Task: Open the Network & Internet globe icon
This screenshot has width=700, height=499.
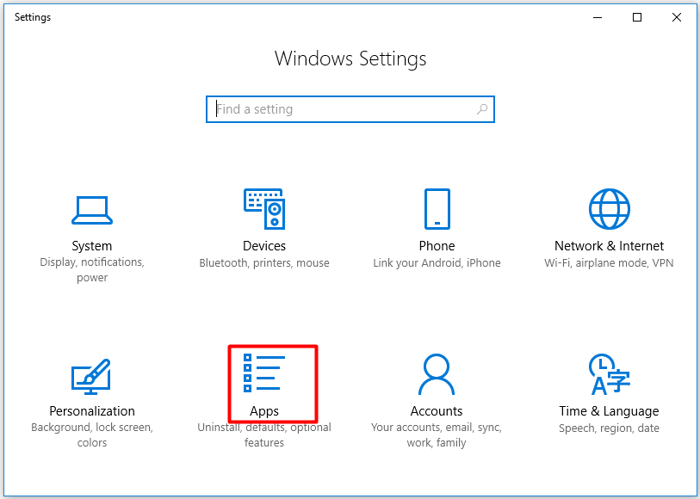Action: [x=609, y=209]
